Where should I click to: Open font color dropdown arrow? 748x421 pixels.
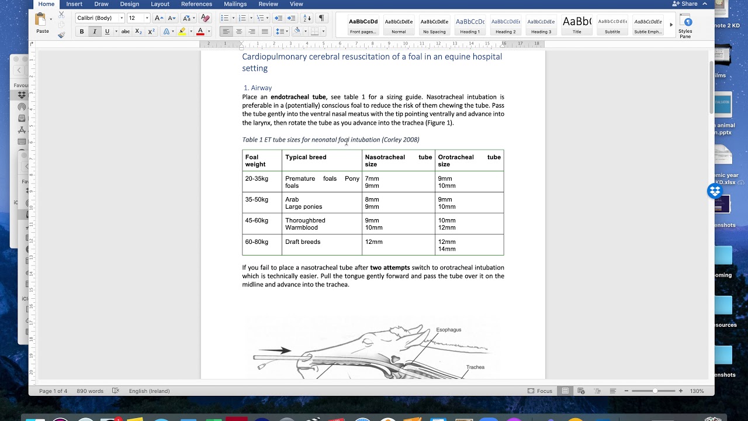point(209,32)
